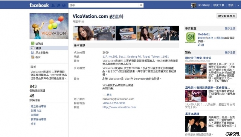This screenshot has width=241, height=137.
Task: Open first sponsored ad title link
Action: (x=198, y=58)
